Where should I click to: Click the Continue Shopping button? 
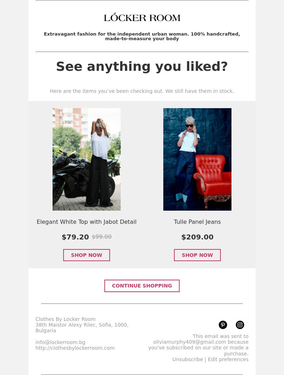142,286
